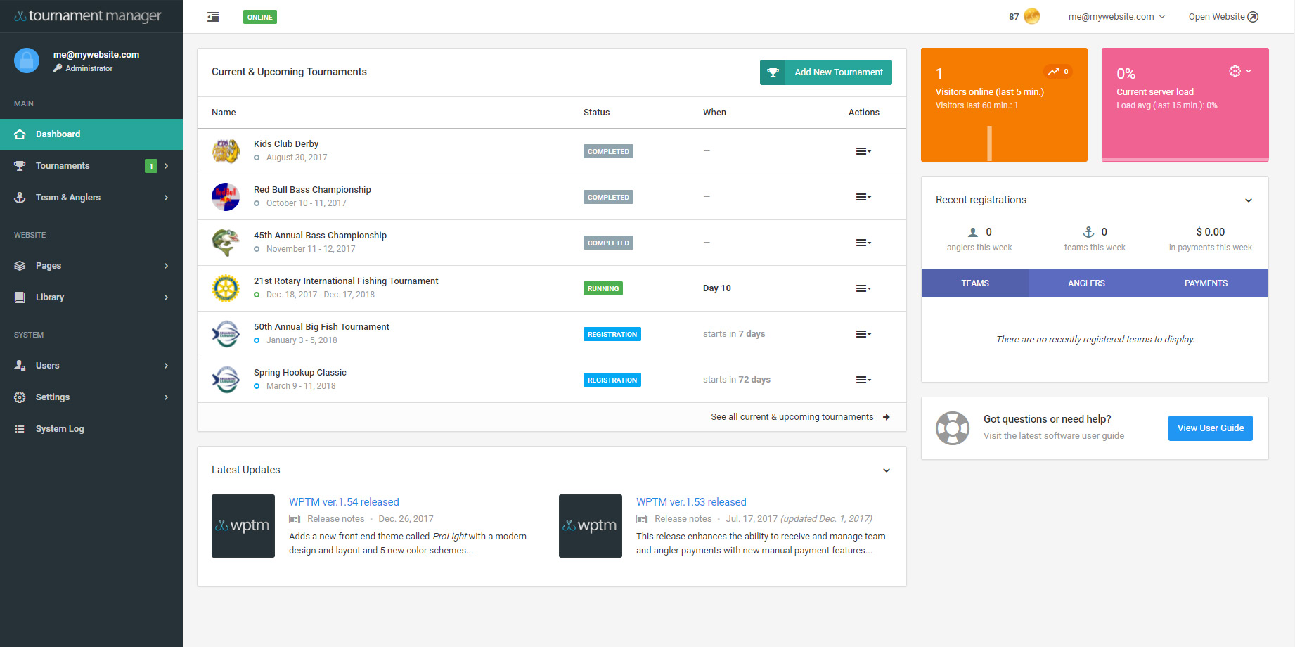Click the lifebuoy help icon

(x=952, y=428)
